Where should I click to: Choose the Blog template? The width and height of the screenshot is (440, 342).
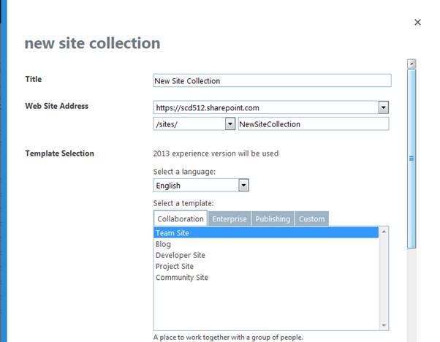(163, 244)
